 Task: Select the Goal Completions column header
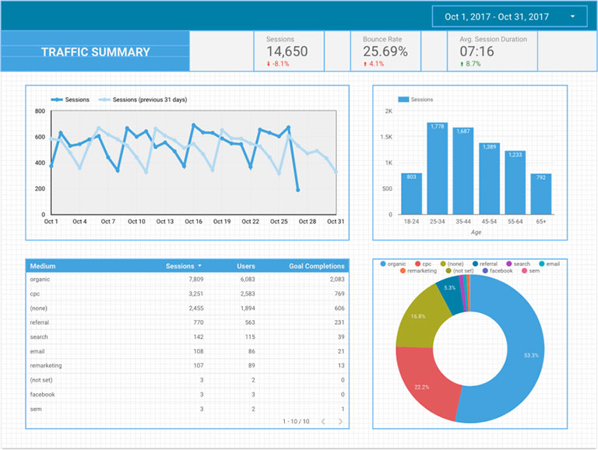[x=317, y=266]
